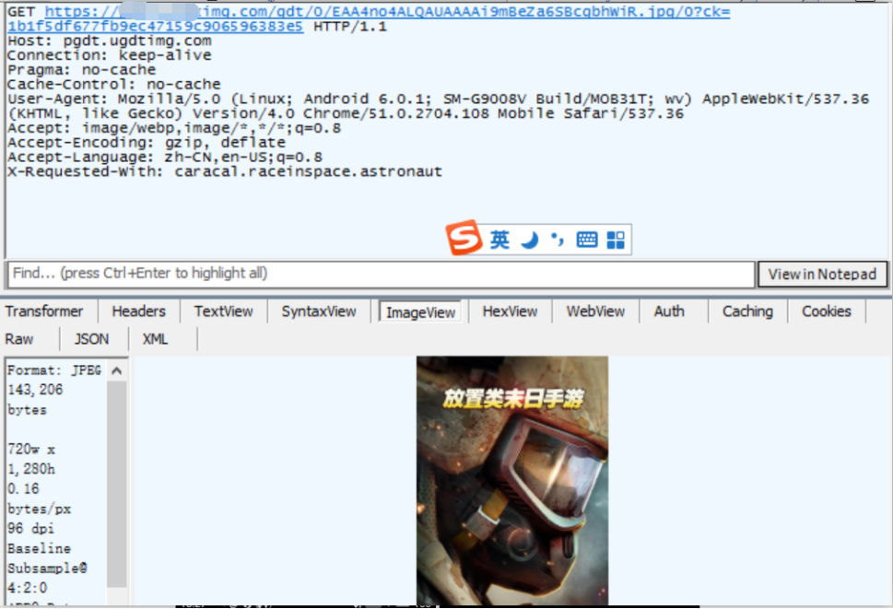This screenshot has width=893, height=609.
Task: Click the View in Notepad button
Action: 822,275
